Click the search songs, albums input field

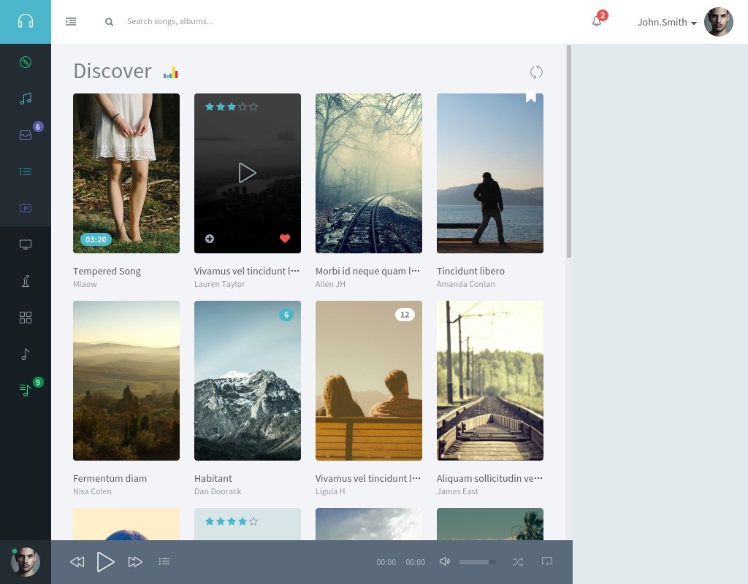click(x=219, y=21)
